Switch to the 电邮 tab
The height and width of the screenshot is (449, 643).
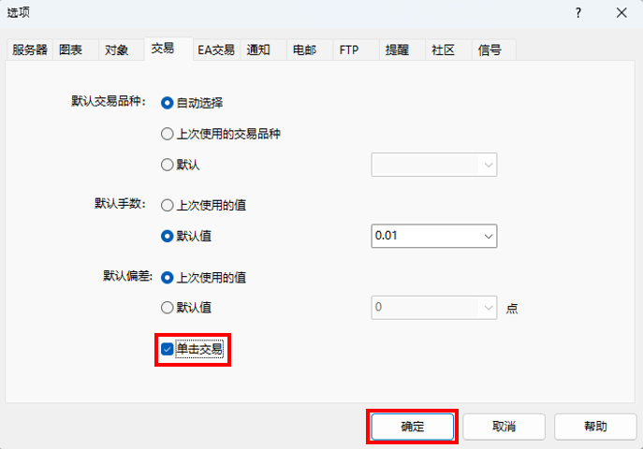304,51
